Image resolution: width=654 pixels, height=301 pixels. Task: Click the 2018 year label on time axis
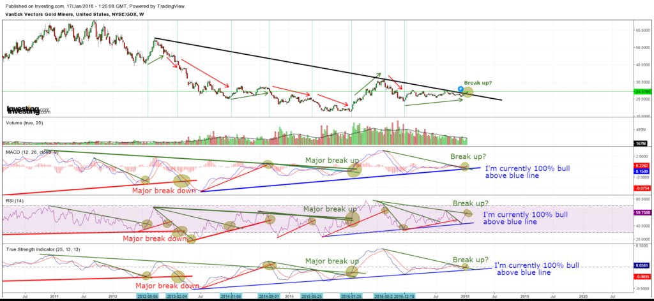click(x=466, y=296)
